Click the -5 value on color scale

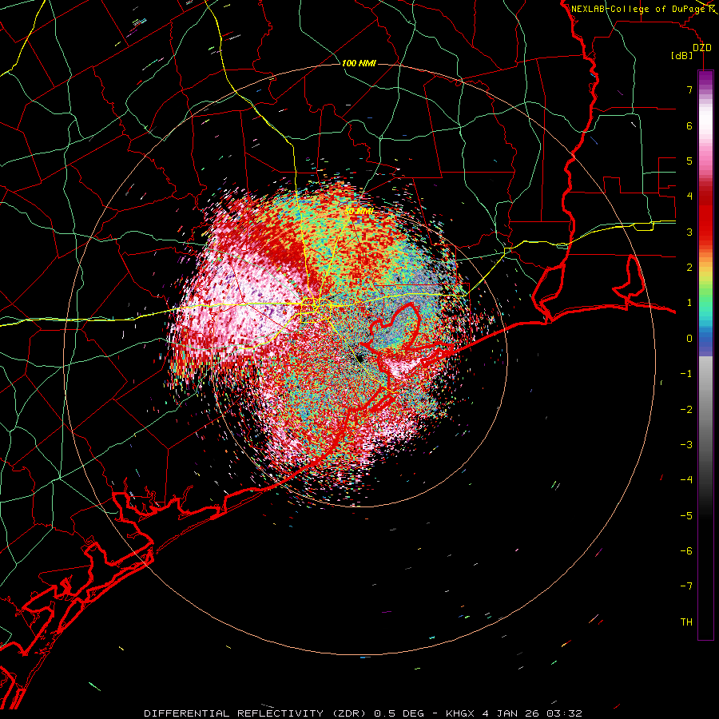686,516
